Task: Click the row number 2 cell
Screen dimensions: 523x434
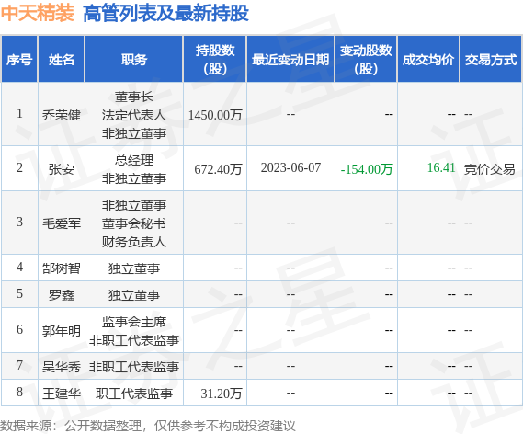Action: [19, 167]
